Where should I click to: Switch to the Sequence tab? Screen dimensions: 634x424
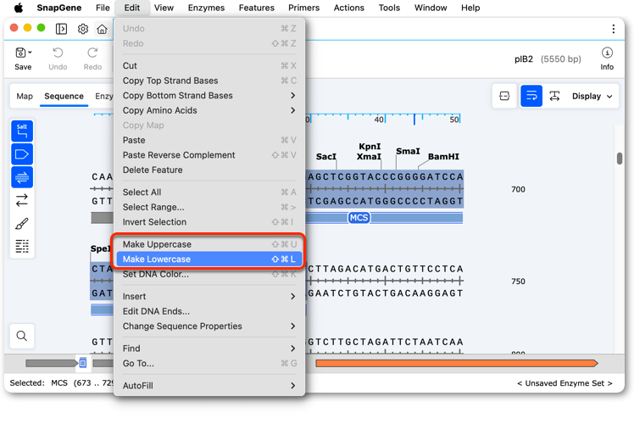(64, 97)
